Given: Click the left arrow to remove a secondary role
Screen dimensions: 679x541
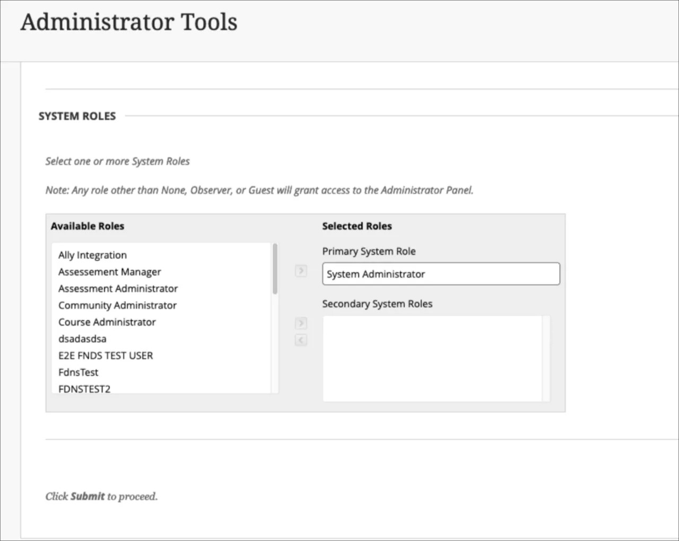Looking at the screenshot, I should 301,340.
